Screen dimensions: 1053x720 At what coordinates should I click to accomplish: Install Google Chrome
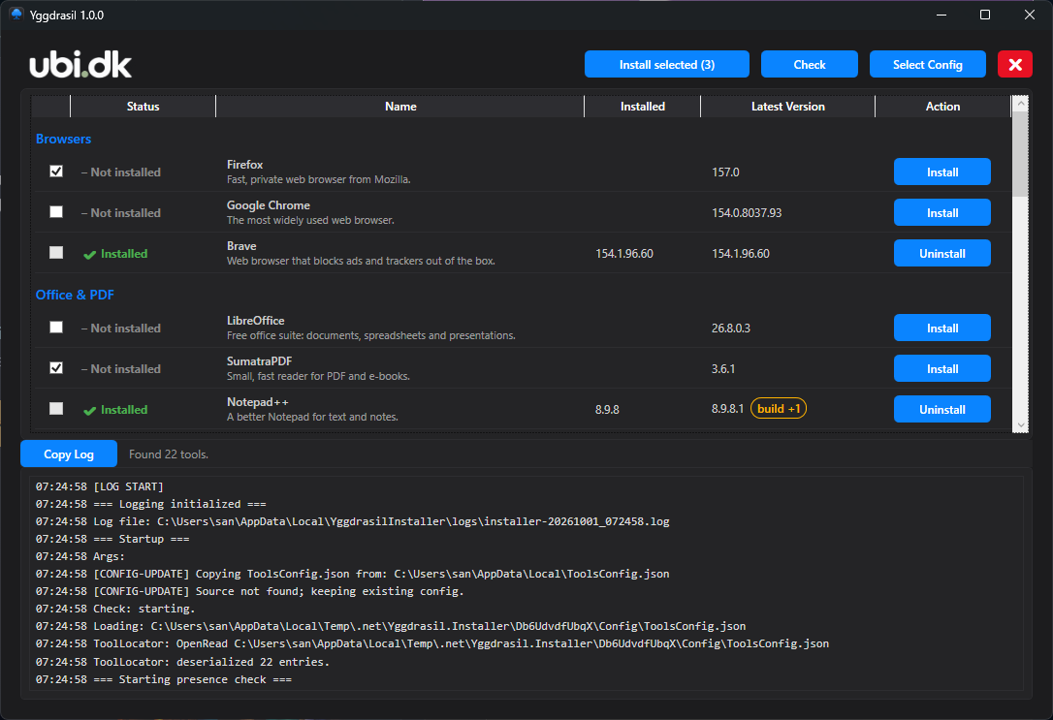pyautogui.click(x=942, y=213)
